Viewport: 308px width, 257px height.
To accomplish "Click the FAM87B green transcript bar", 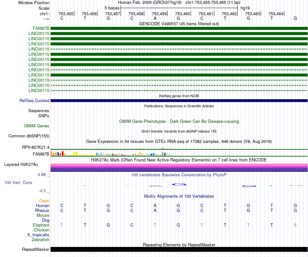I will (x=179, y=29).
